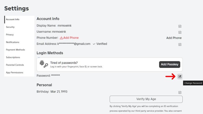The width and height of the screenshot is (203, 114).
Task: Click the Verify My Age button
Action: (x=146, y=99)
